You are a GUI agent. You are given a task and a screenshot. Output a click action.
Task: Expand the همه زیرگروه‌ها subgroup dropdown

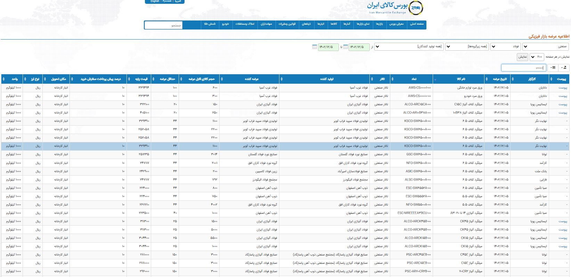(x=467, y=46)
